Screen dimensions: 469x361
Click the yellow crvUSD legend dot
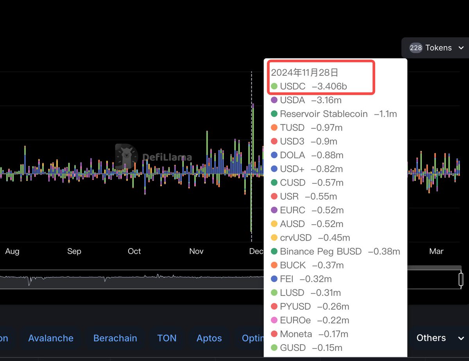pos(274,238)
